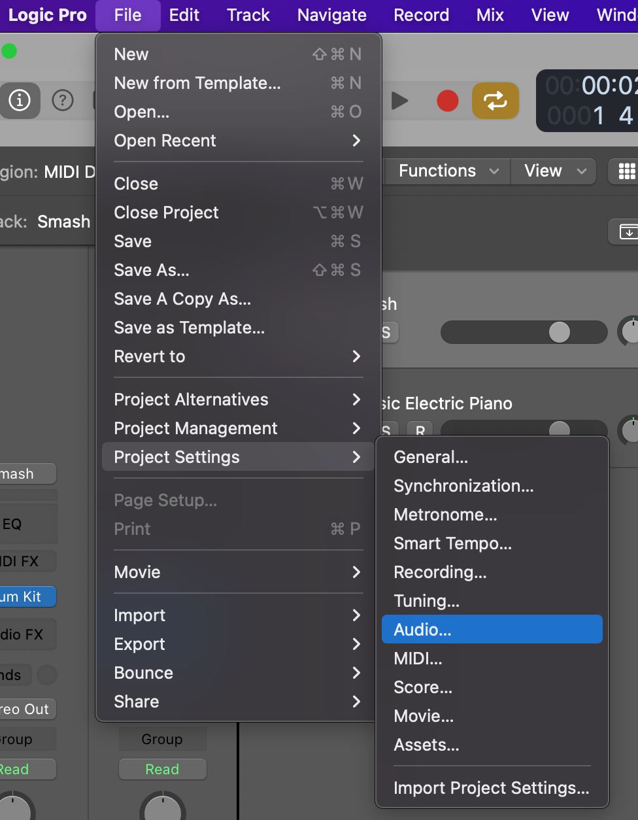Click the EQ slot in channel strip

(x=28, y=524)
